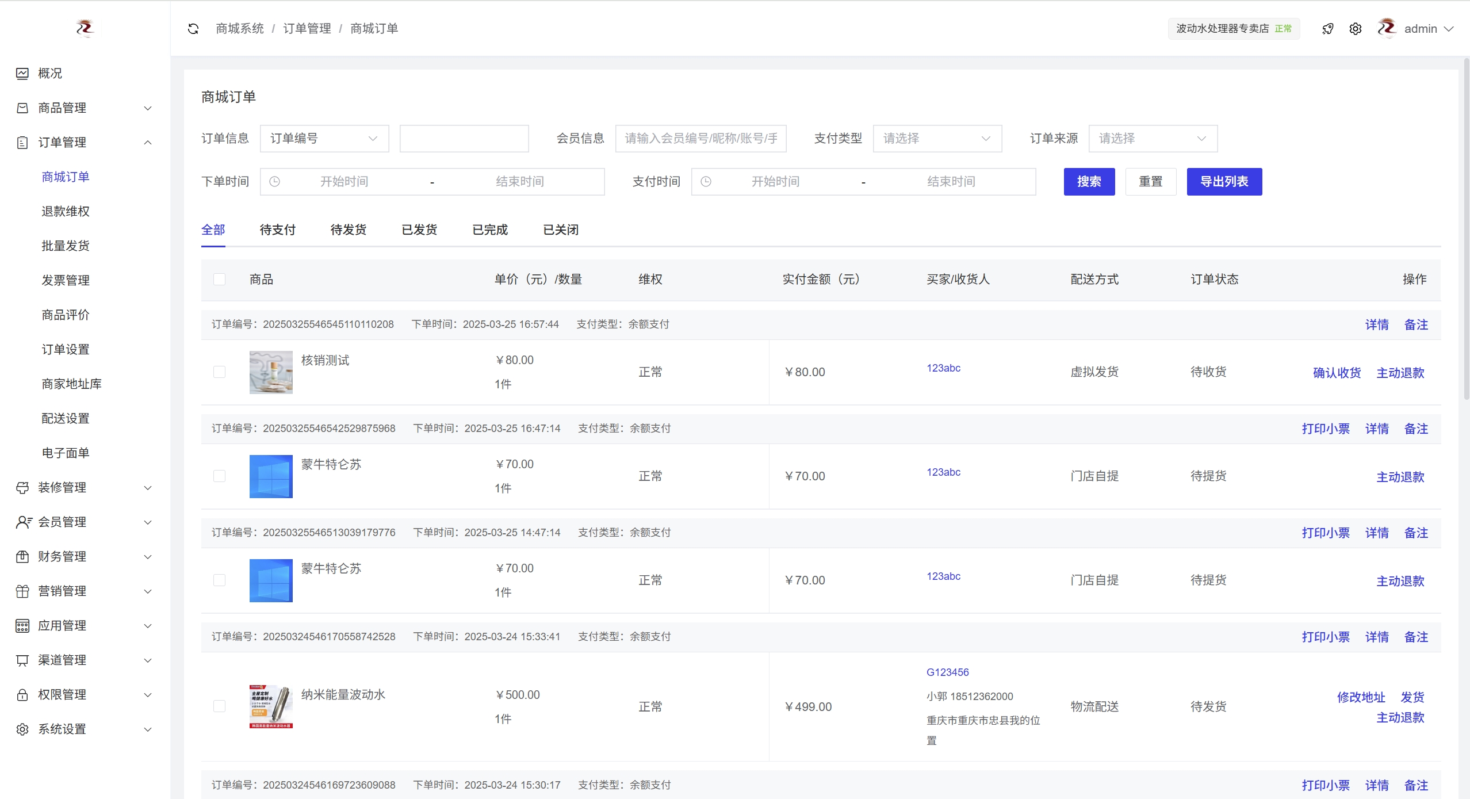Expand the 财务管理 chevron
The height and width of the screenshot is (799, 1470).
(x=148, y=557)
